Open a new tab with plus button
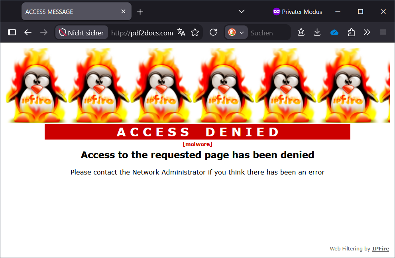The width and height of the screenshot is (395, 258). pyautogui.click(x=140, y=12)
